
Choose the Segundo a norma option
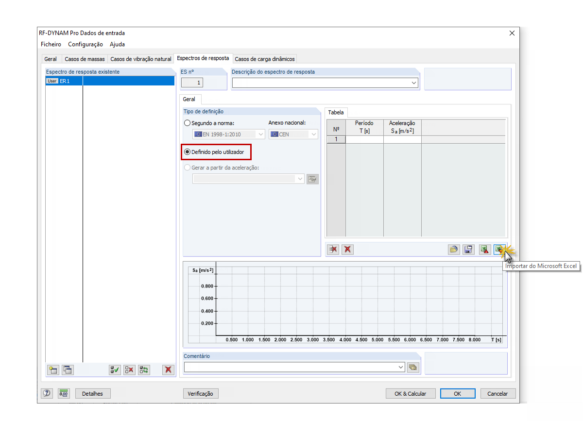(x=187, y=123)
